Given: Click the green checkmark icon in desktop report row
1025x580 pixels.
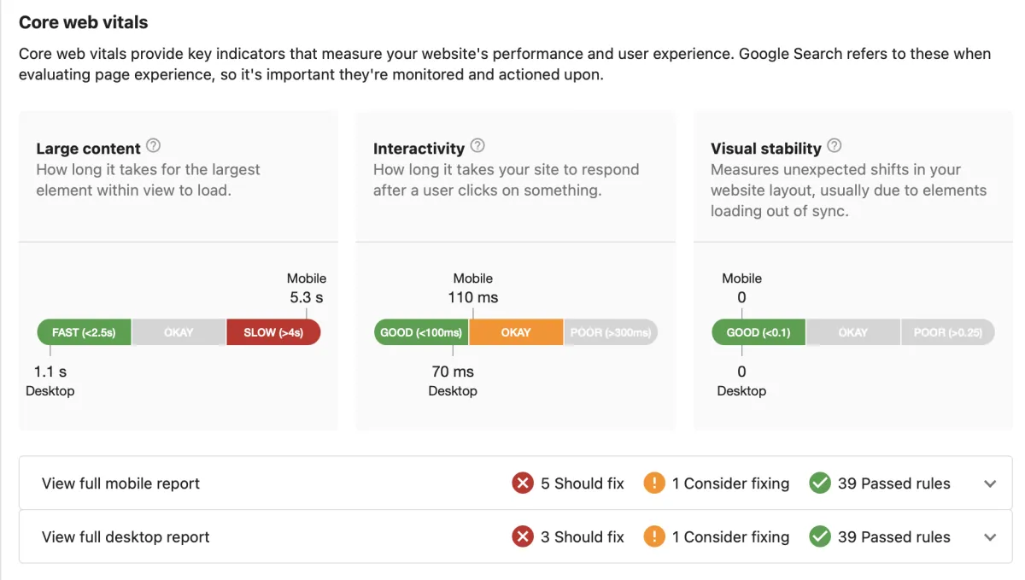Looking at the screenshot, I should [820, 537].
